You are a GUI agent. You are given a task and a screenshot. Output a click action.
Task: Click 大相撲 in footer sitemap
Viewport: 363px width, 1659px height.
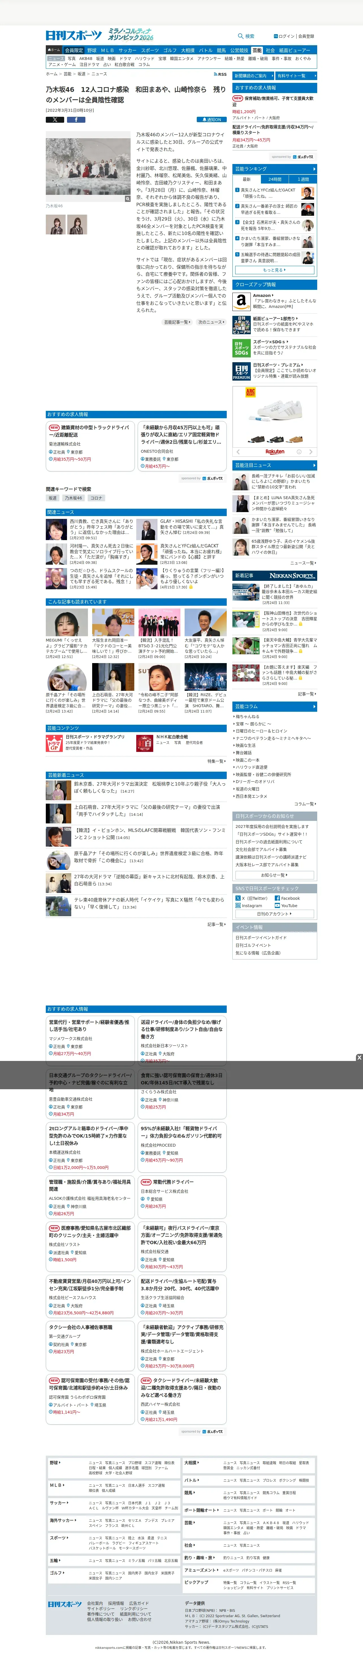(x=191, y=1462)
